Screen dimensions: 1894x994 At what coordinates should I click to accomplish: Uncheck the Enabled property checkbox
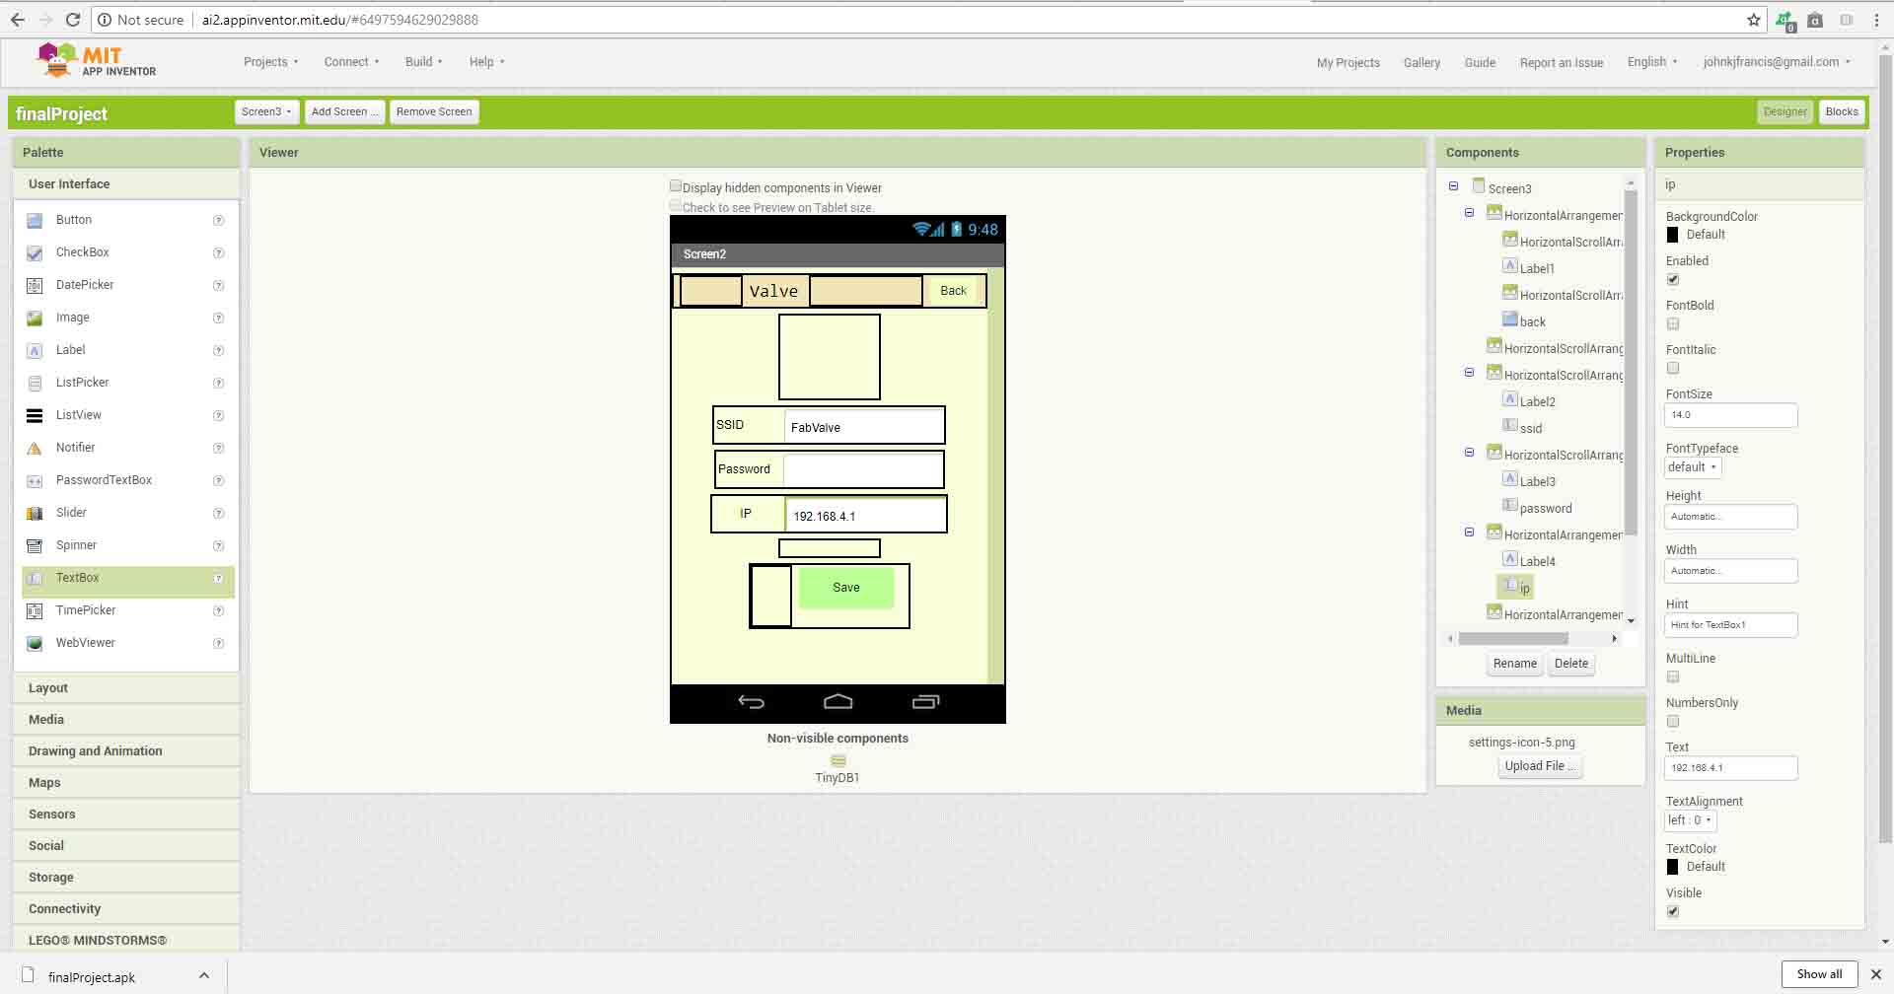coord(1673,280)
